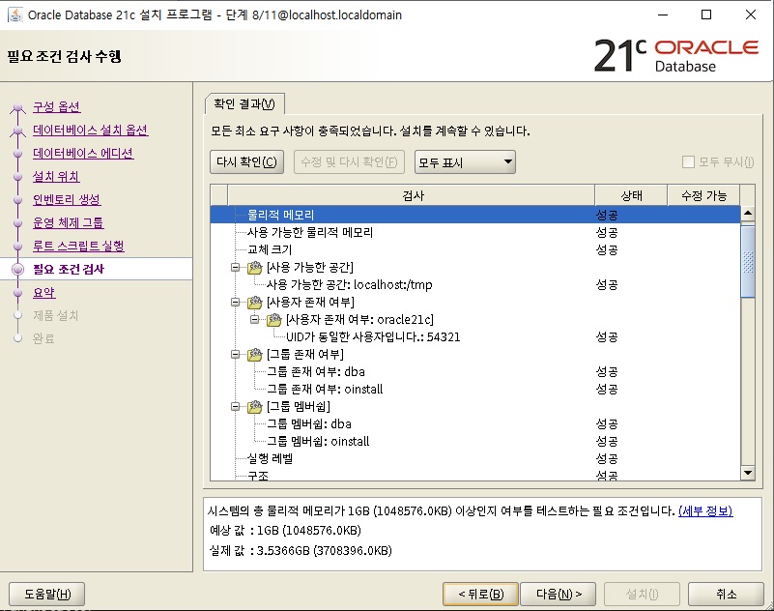774x611 pixels.
Task: Click the step bullet for 구성 옵션
Action: 17,107
